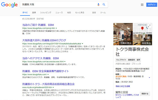Click the トクラ商事株式会社 heading
The width and height of the screenshot is (158, 100).
[x=132, y=52]
